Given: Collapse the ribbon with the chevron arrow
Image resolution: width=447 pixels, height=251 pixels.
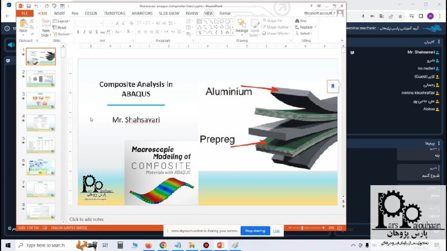Looking at the screenshot, I should 342,40.
